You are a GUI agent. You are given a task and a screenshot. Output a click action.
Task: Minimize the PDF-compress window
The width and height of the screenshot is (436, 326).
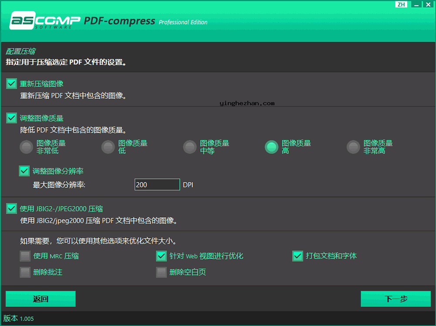(416, 4)
